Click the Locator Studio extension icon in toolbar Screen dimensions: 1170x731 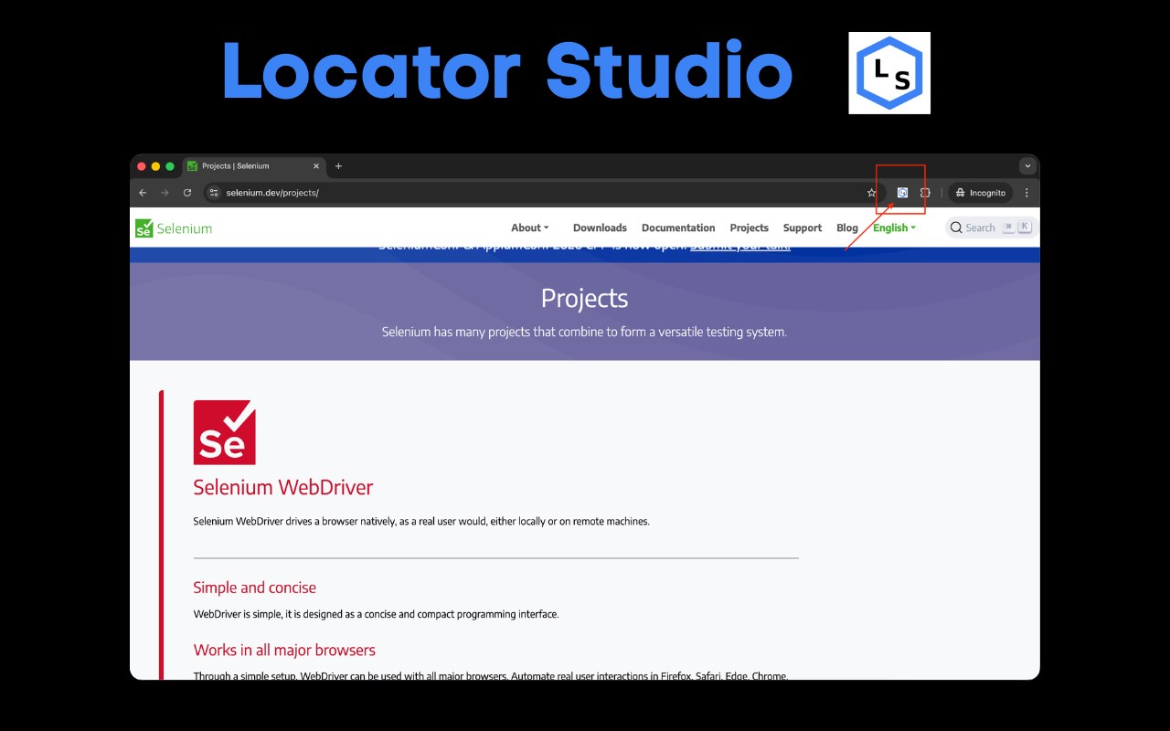coord(902,193)
